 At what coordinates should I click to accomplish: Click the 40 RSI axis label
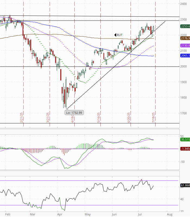point(182,199)
